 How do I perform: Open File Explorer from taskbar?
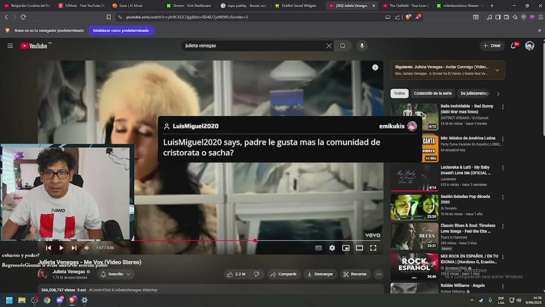(22, 300)
